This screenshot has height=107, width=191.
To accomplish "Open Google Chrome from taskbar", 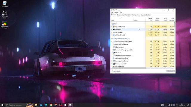I will pos(51,105).
